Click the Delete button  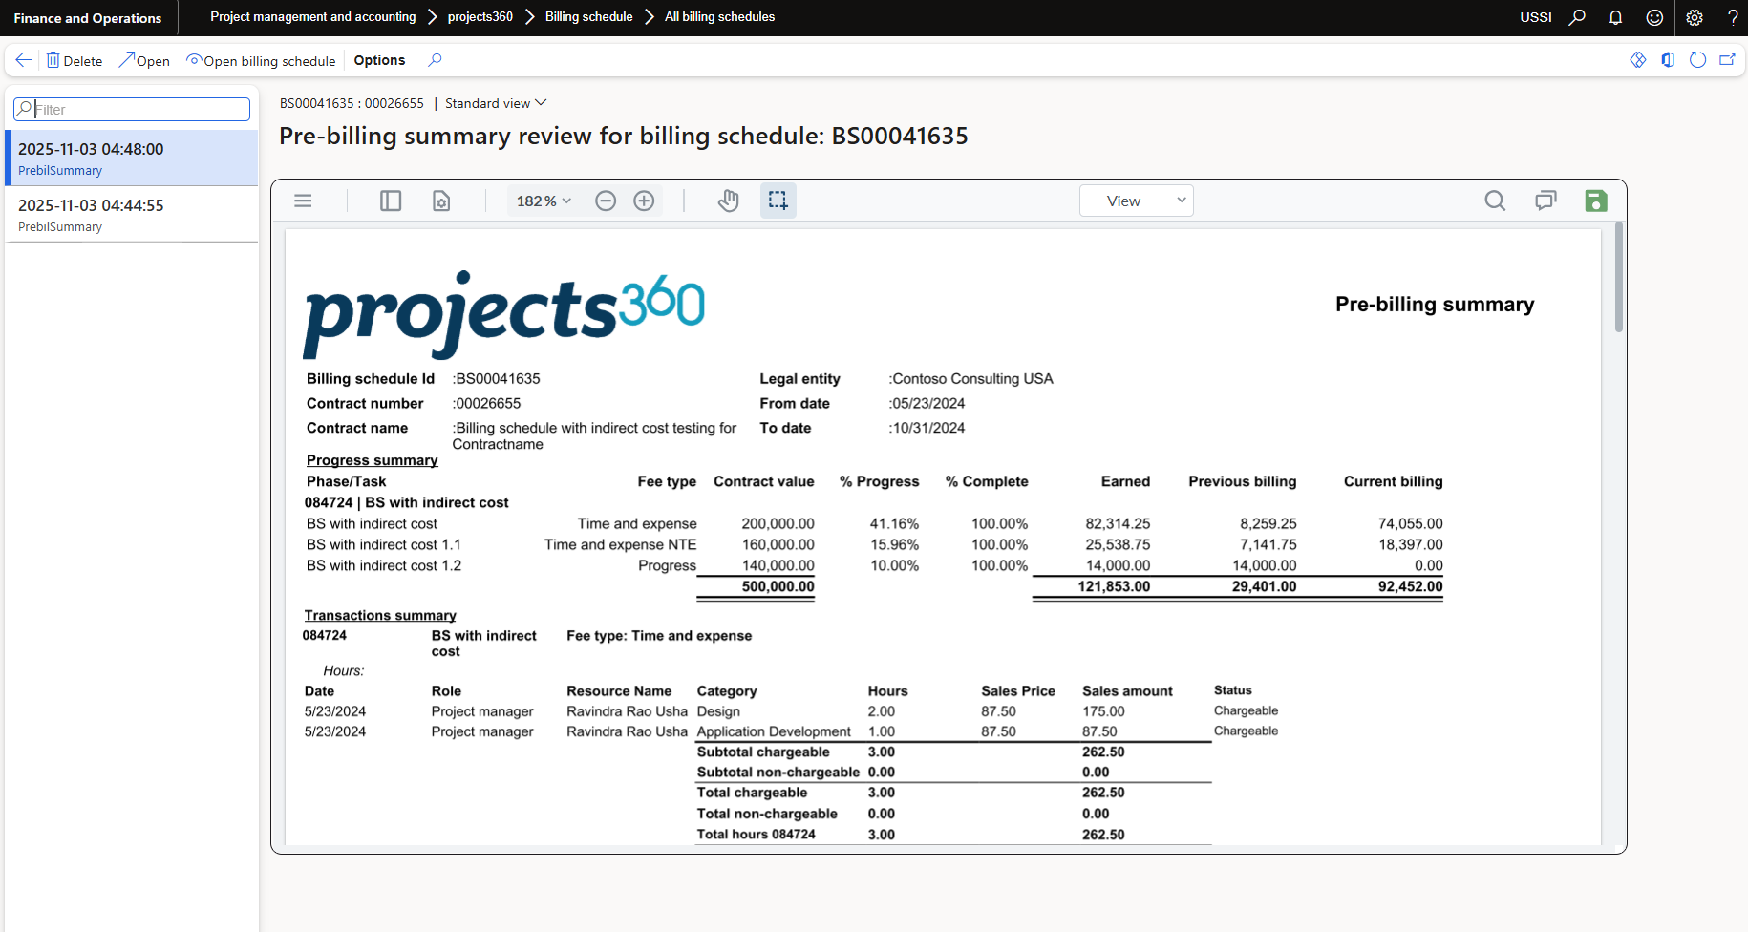click(x=75, y=60)
